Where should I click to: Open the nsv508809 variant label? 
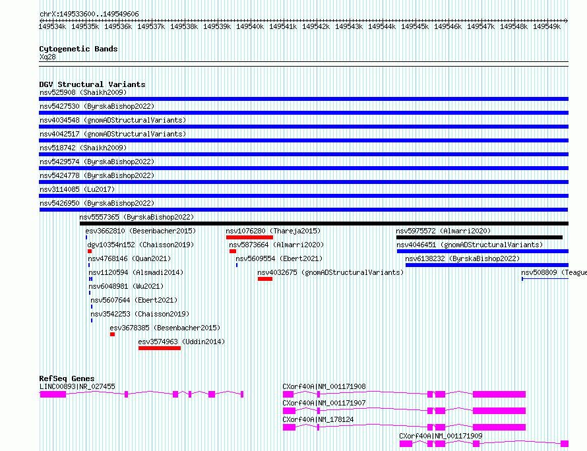(554, 272)
